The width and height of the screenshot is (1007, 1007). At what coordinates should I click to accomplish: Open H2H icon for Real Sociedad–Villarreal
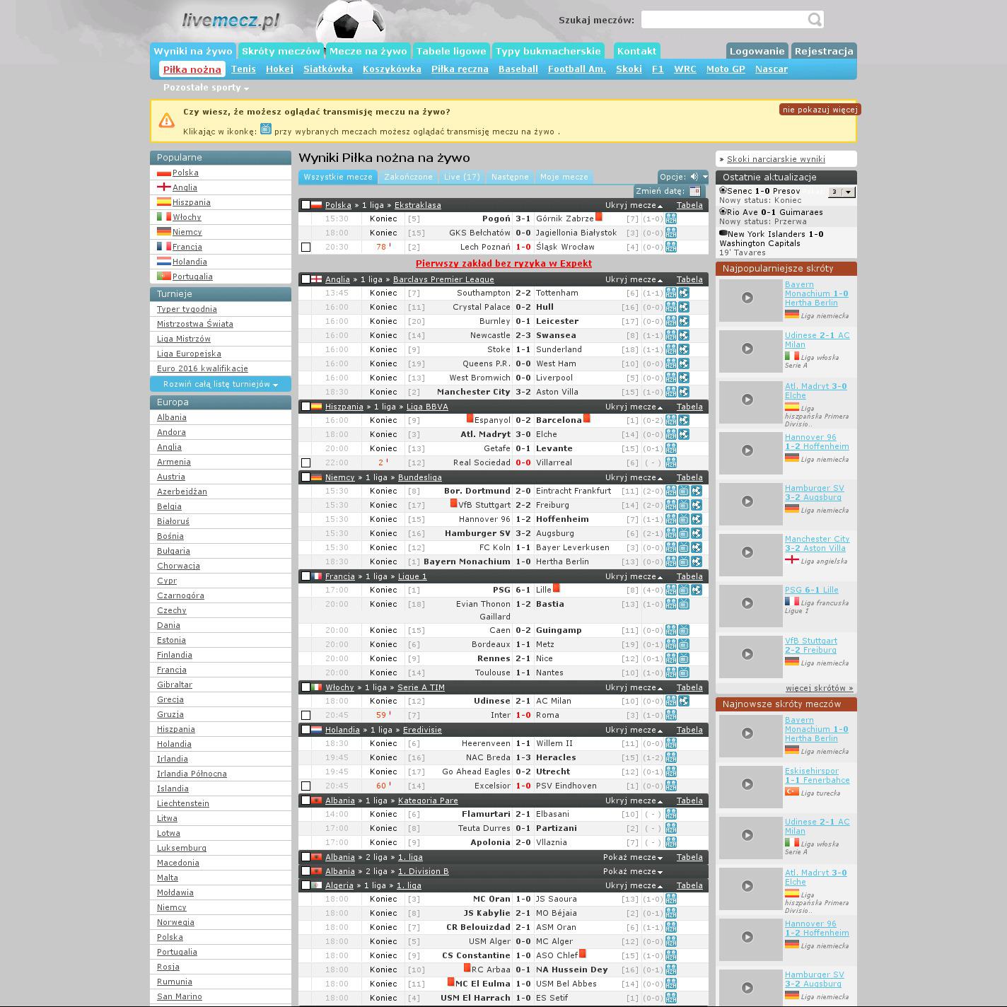[670, 462]
